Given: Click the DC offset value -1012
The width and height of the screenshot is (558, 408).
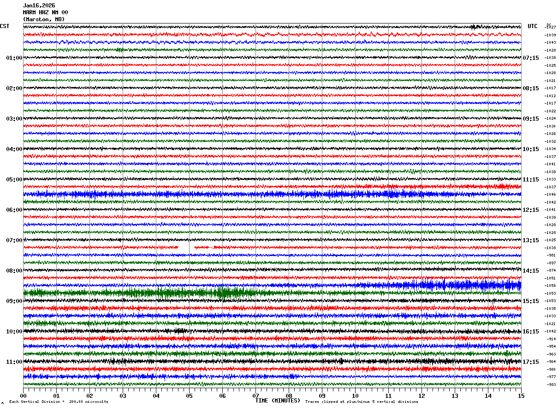Looking at the screenshot, I should pyautogui.click(x=550, y=96).
